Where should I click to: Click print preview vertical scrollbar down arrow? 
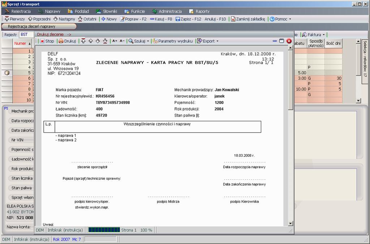(291, 223)
